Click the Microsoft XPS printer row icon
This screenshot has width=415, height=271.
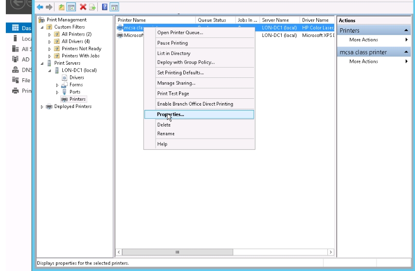tap(120, 35)
